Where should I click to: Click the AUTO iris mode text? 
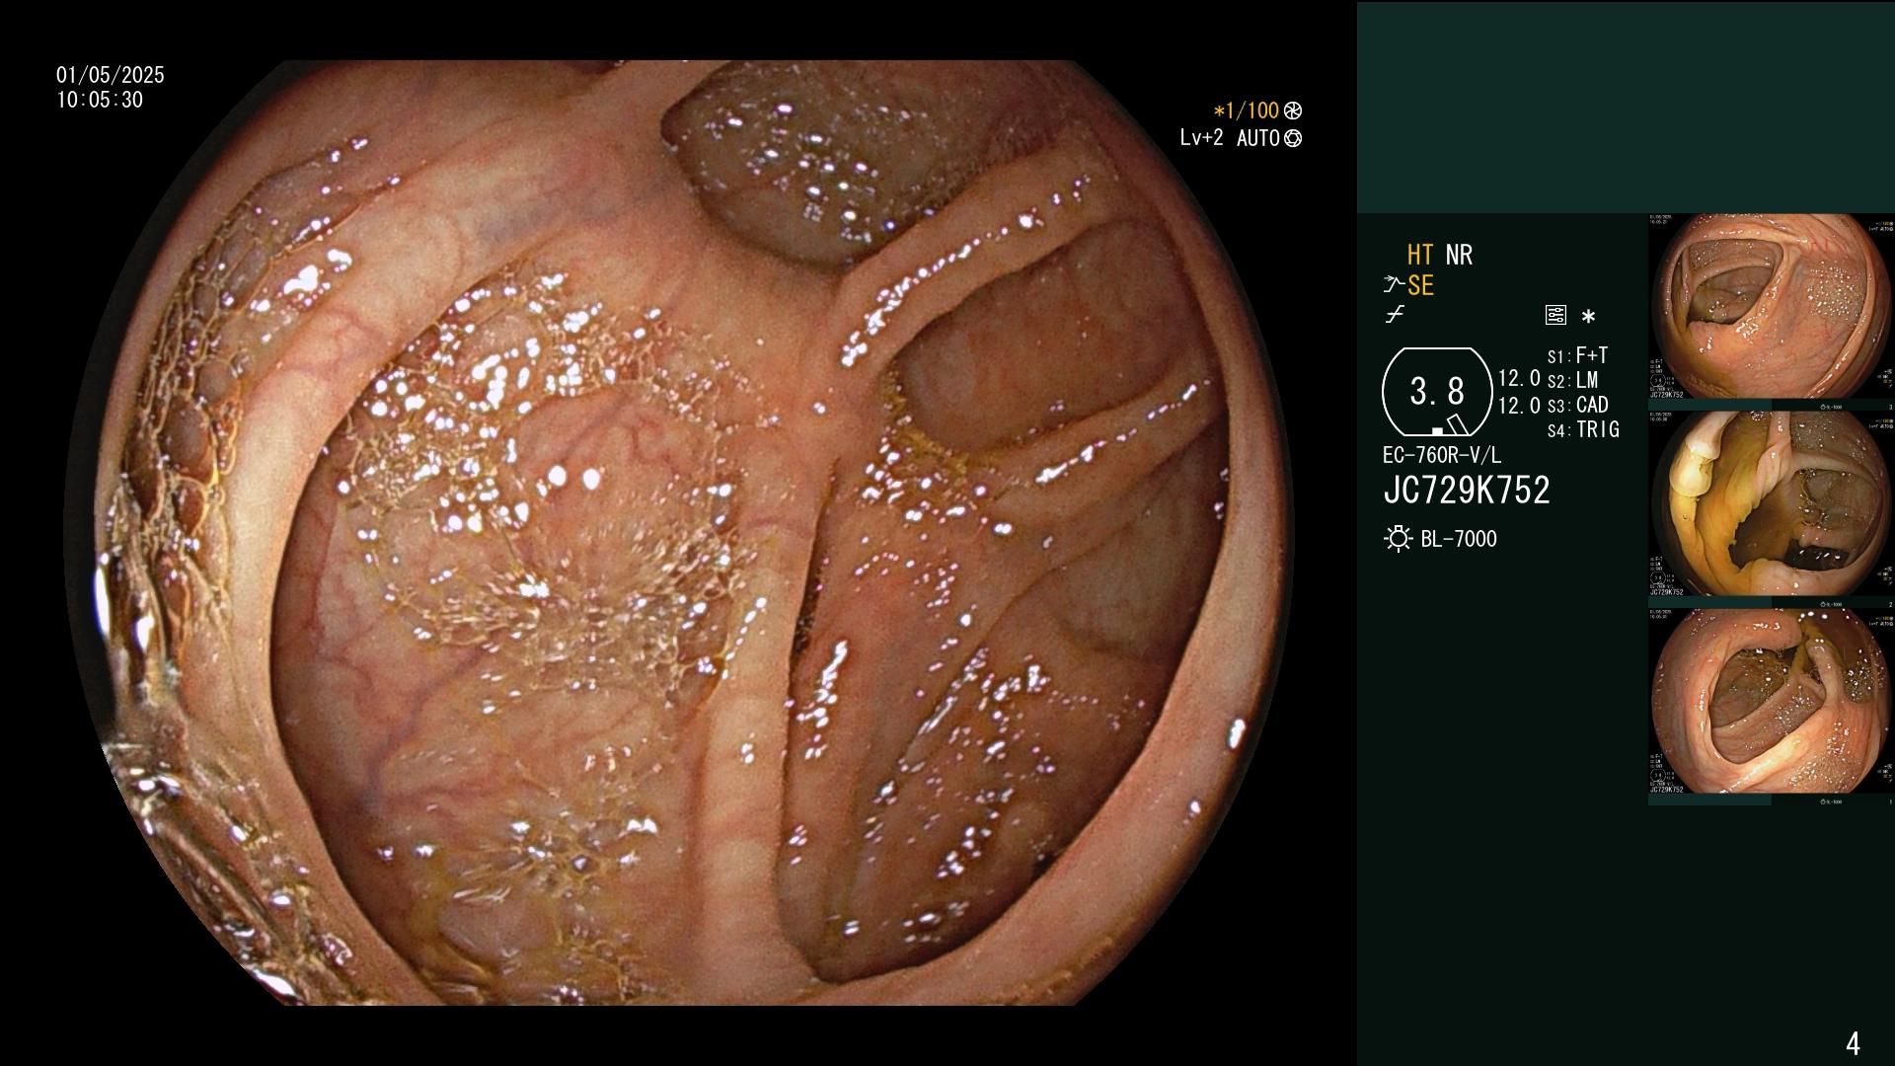click(x=1258, y=138)
